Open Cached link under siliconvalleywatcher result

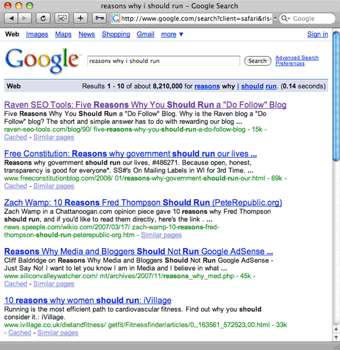coord(15,284)
